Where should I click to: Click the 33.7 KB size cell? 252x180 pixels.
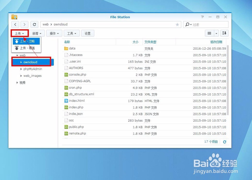coord(137,81)
